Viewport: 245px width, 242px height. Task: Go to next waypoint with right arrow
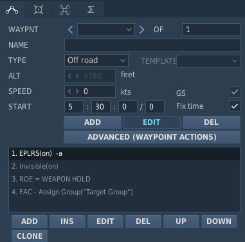(141, 30)
